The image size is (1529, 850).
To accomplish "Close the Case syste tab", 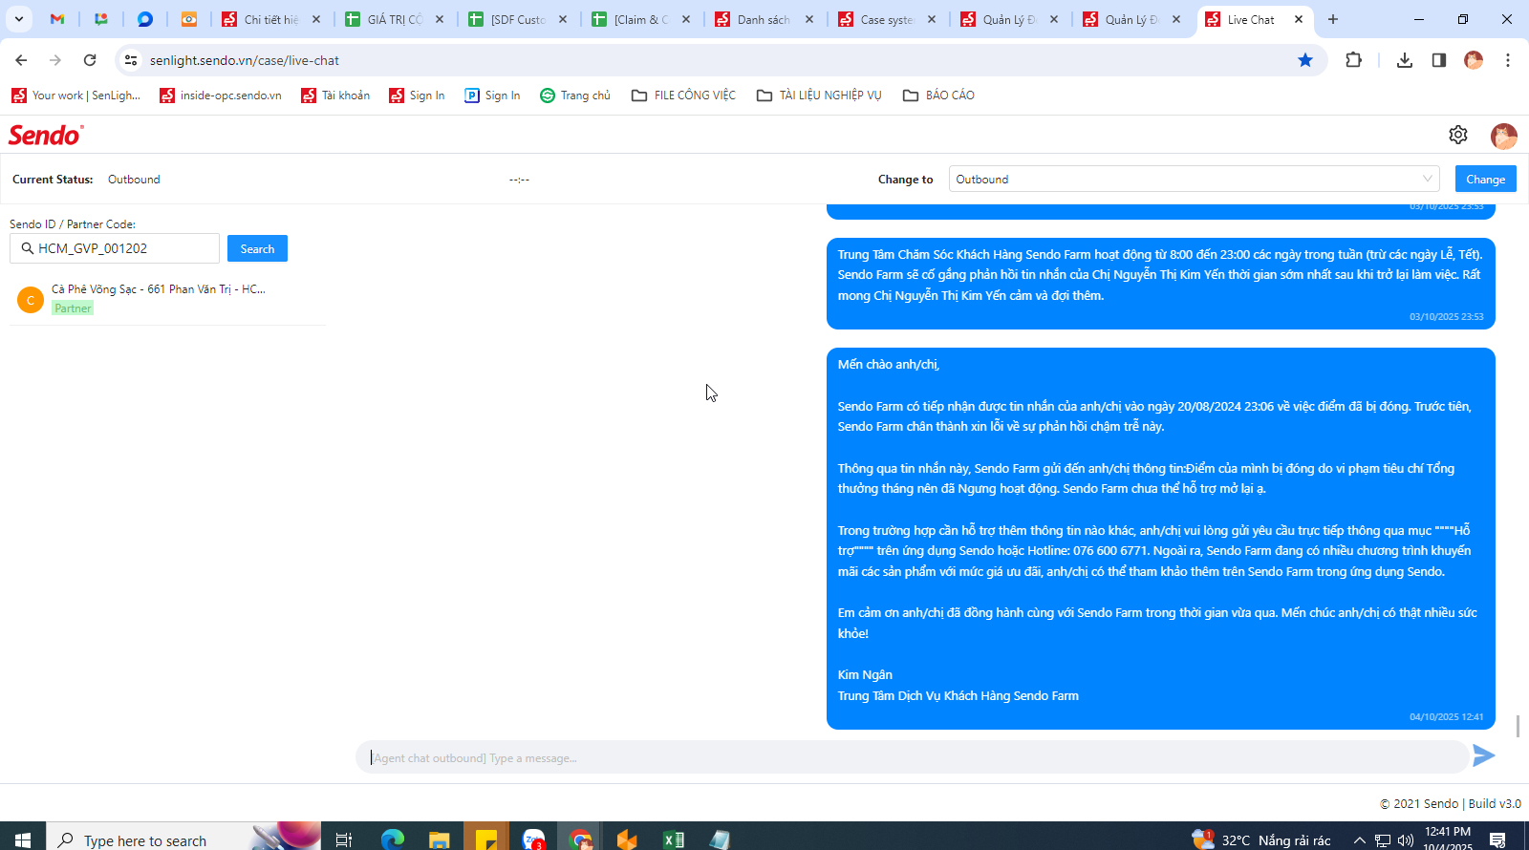I will pos(932,19).
